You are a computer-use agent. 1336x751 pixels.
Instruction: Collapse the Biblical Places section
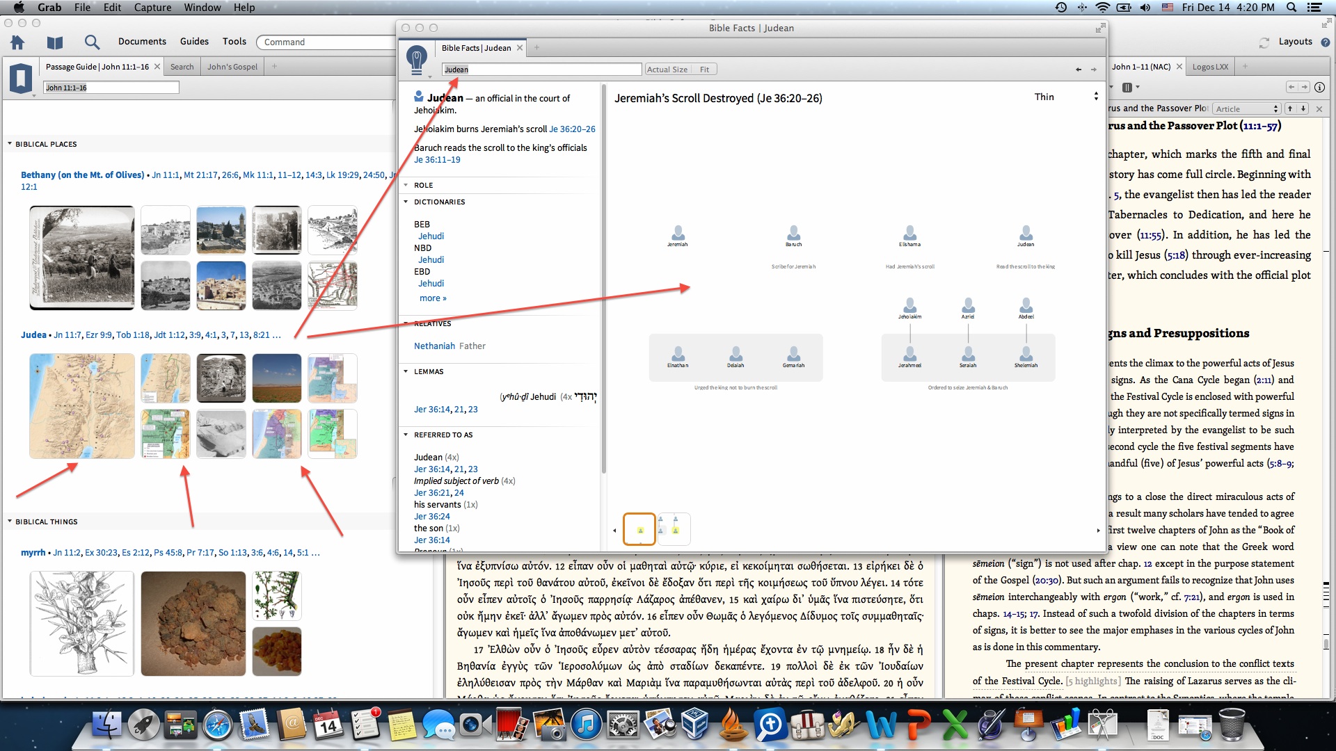10,144
